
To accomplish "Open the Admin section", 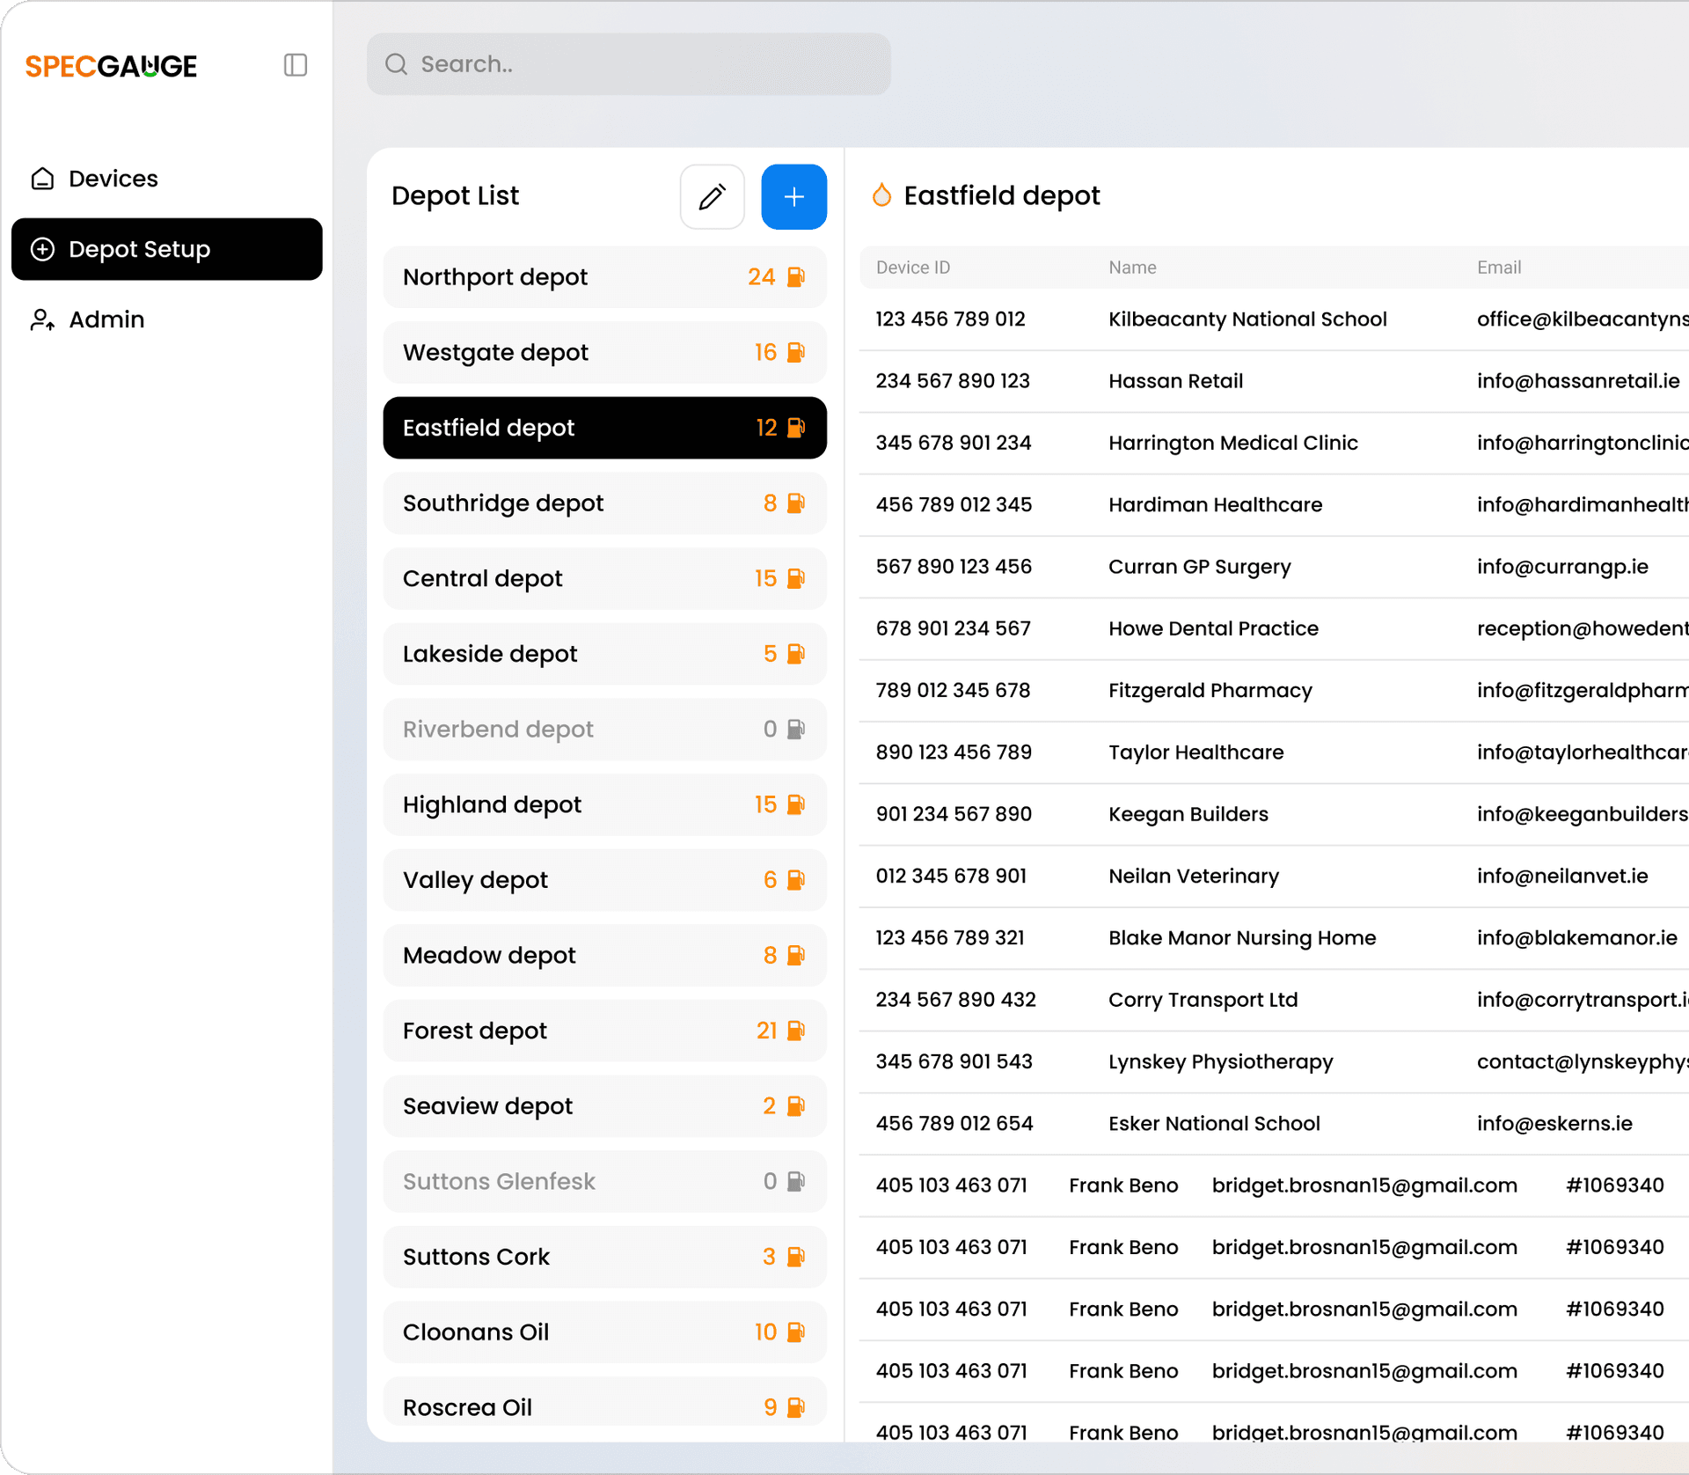I will click(x=106, y=319).
